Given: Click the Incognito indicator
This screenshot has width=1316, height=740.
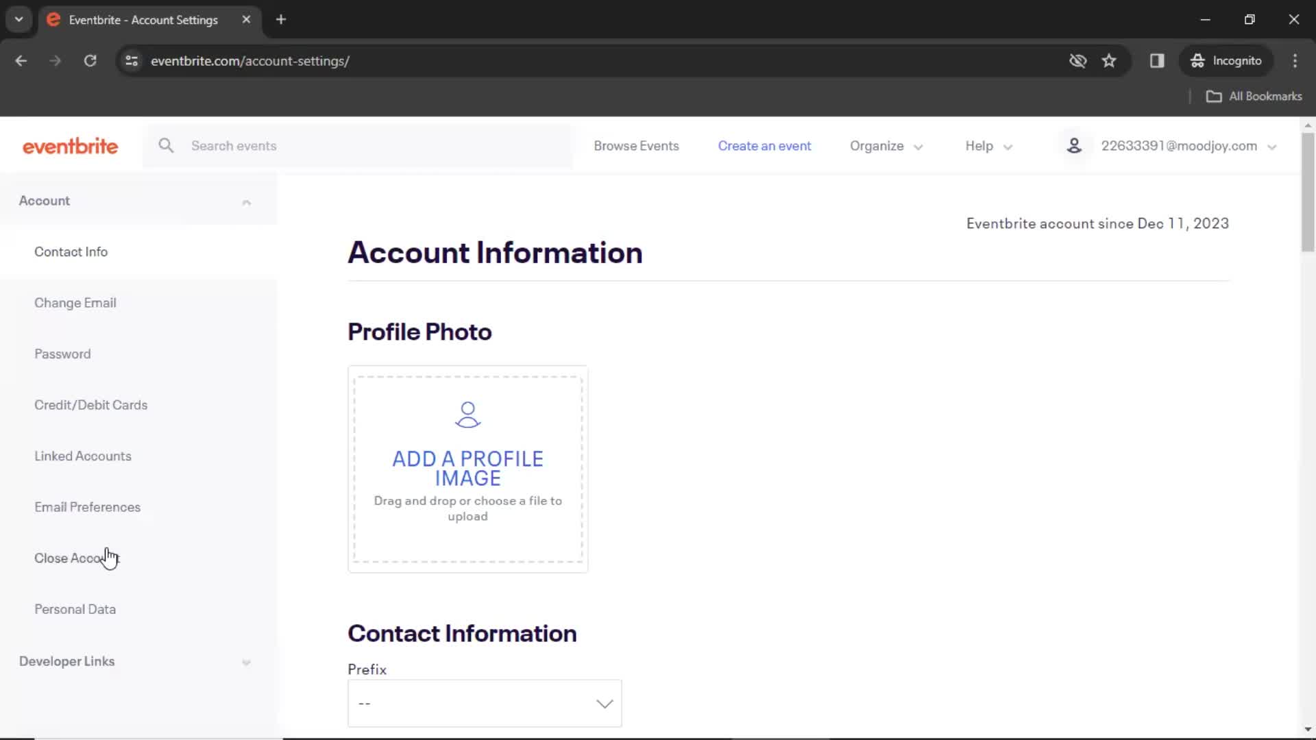Looking at the screenshot, I should 1226,61.
